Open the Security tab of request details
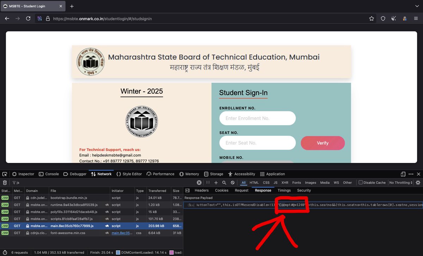Screen dimensions: 423x256 click(304, 190)
